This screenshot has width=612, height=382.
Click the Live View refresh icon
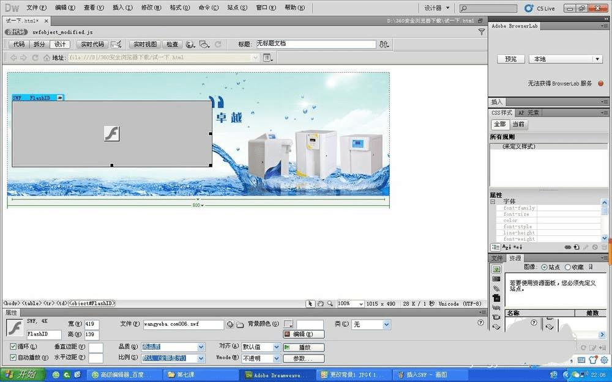tap(218, 45)
